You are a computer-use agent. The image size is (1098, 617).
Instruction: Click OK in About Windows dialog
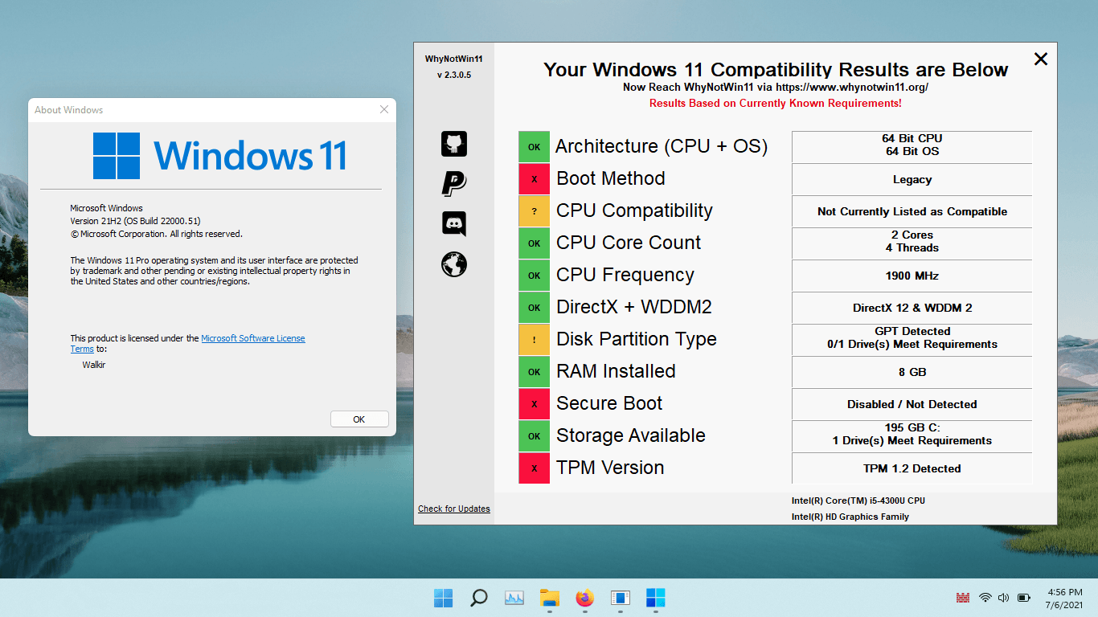tap(359, 419)
